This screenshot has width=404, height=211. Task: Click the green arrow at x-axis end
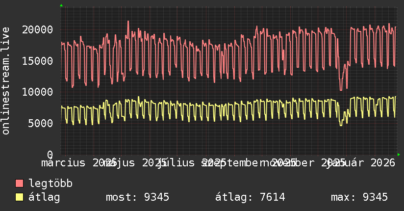pos(399,155)
